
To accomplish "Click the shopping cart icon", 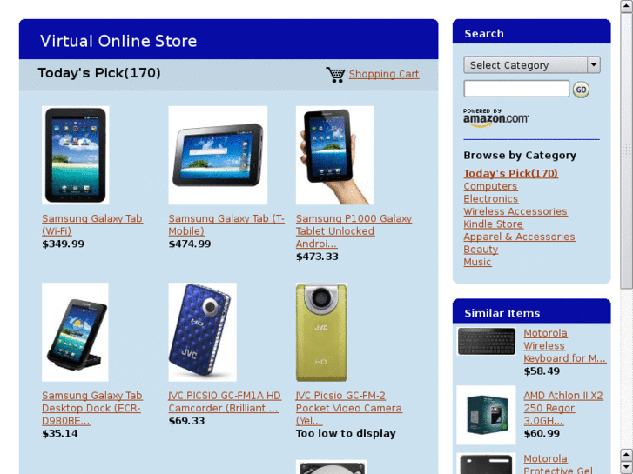I will pyautogui.click(x=335, y=75).
